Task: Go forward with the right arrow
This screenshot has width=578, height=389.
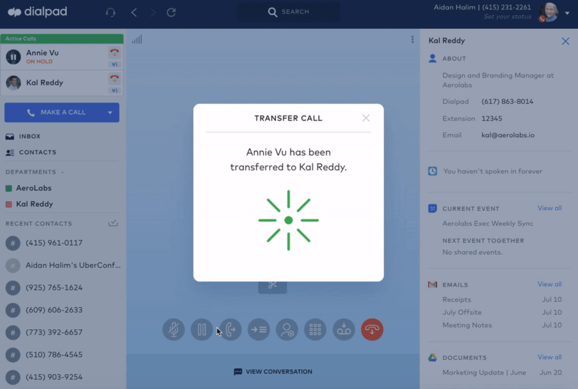Action: [x=153, y=13]
